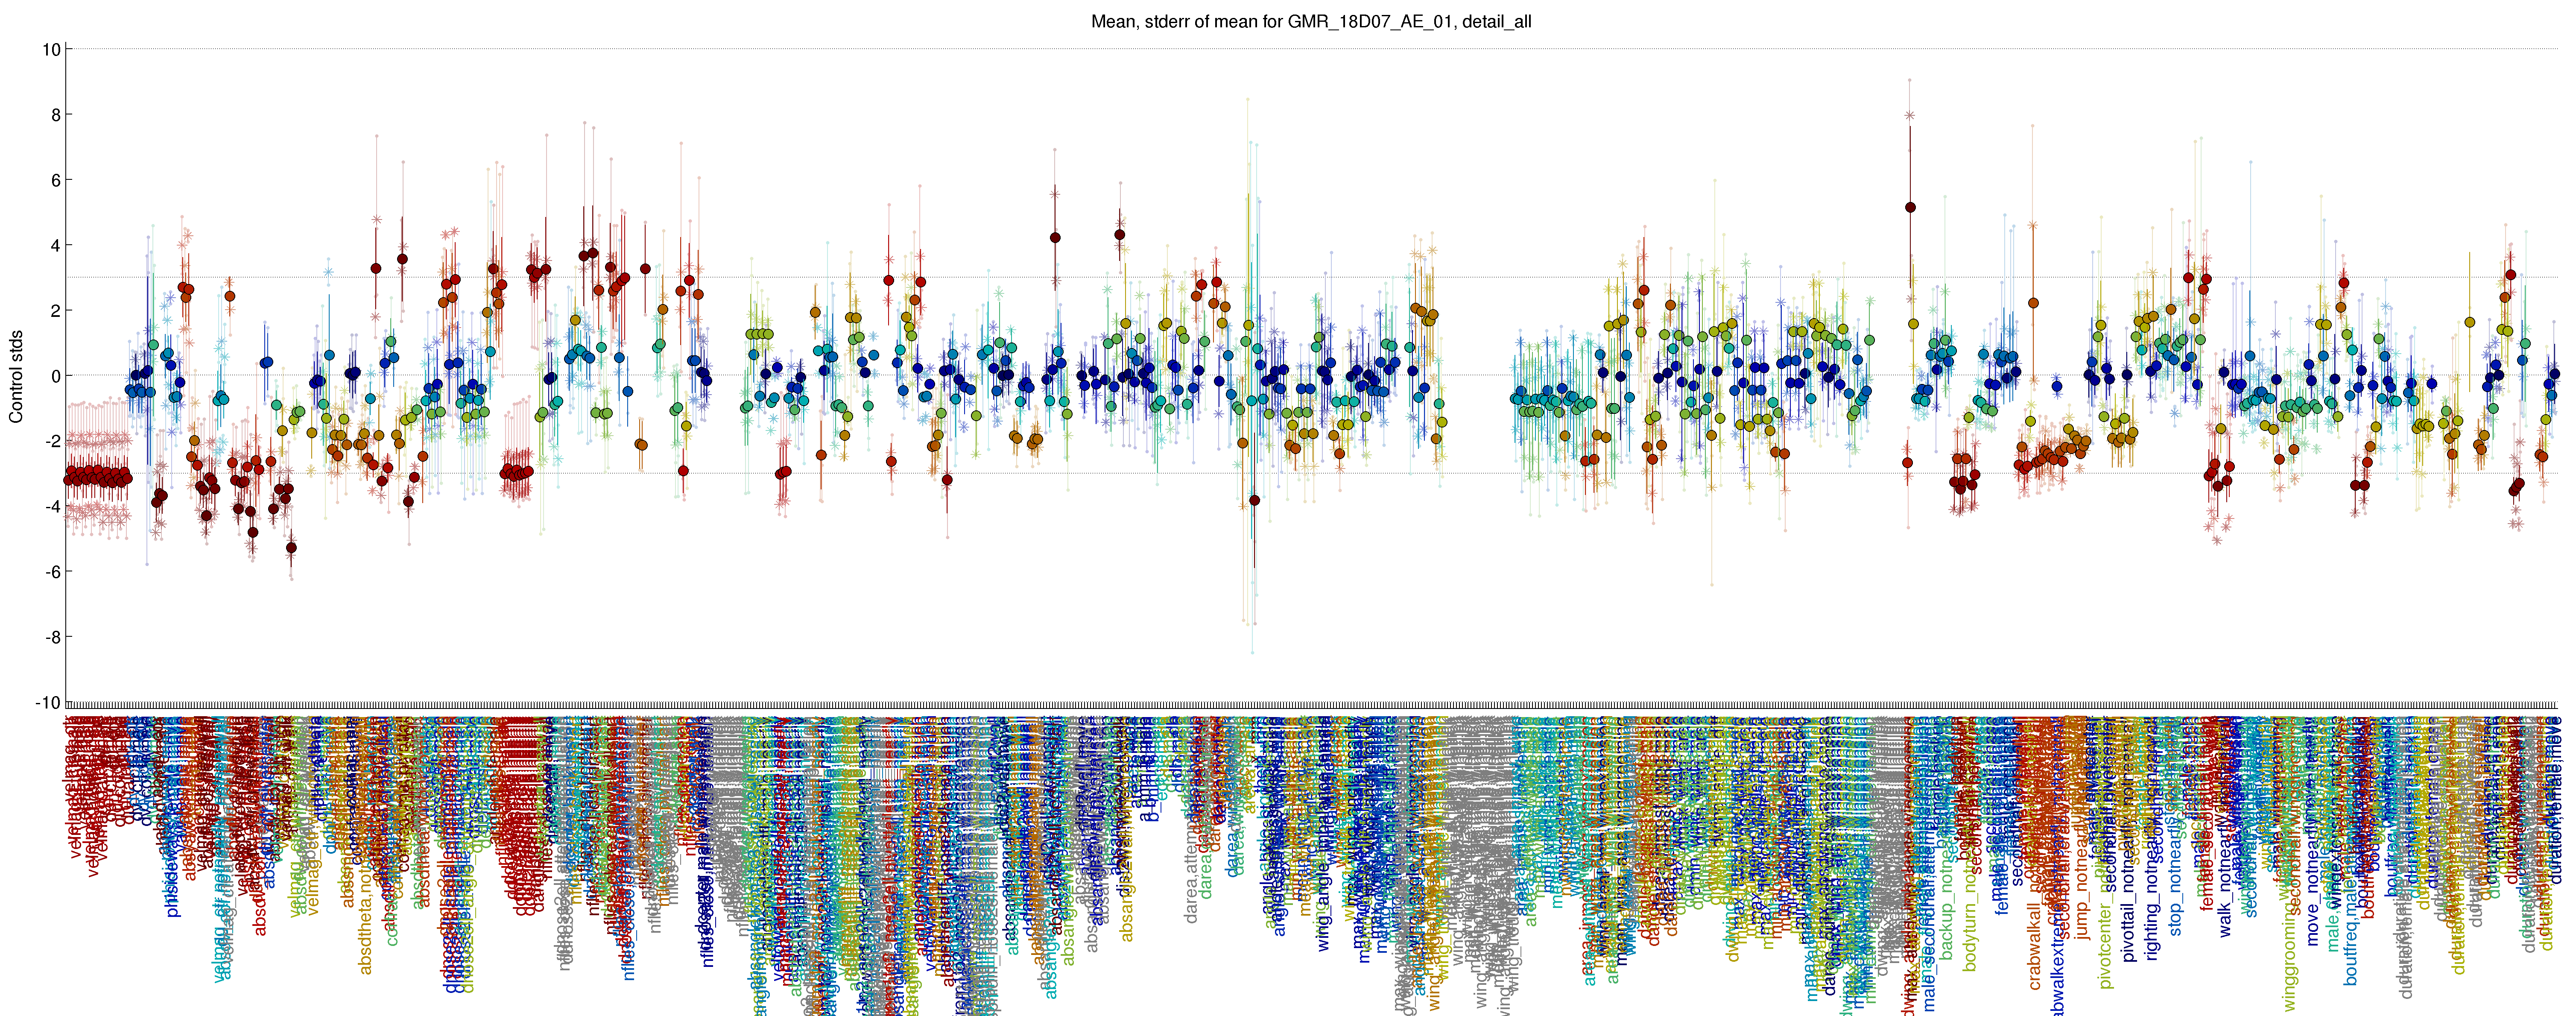Screen dimensions: 2576x1016
Task: Click the y-axis tick label -8
Action: pyautogui.click(x=52, y=637)
